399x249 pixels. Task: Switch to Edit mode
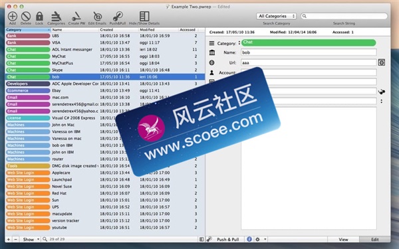(x=375, y=239)
